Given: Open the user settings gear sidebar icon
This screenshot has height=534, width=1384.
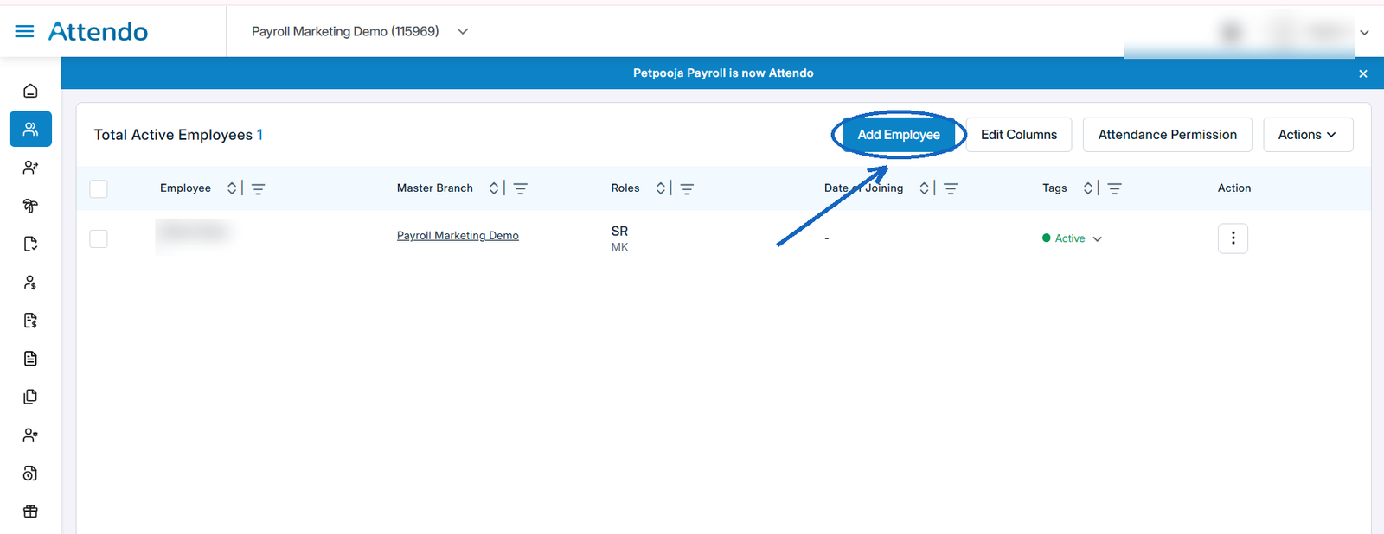Looking at the screenshot, I should [30, 435].
